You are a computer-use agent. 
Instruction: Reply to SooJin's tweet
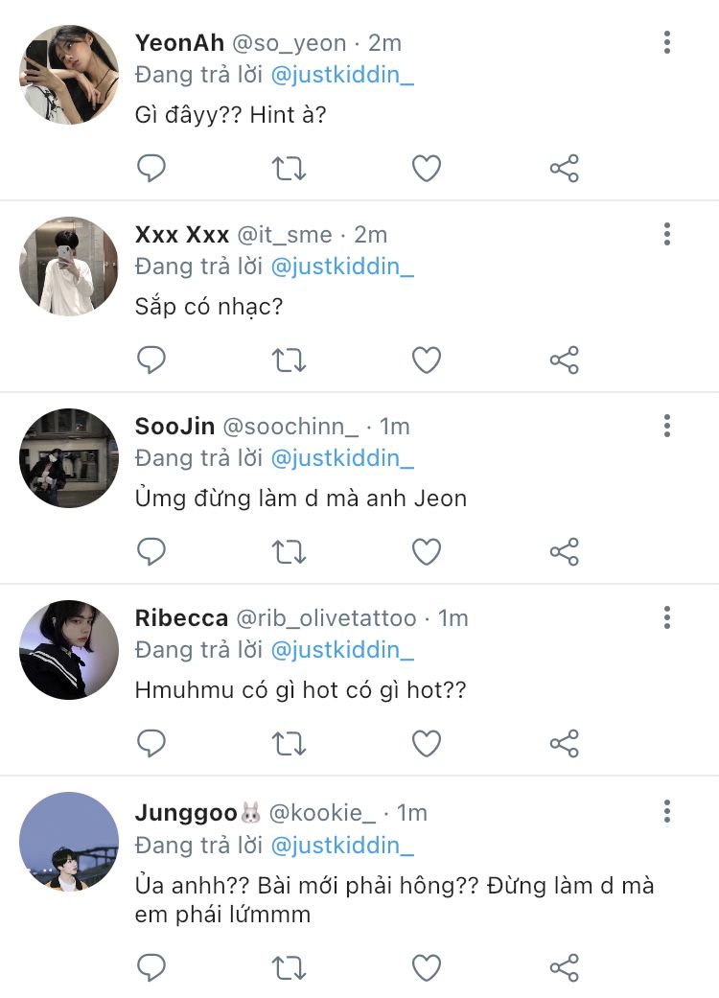coord(151,552)
